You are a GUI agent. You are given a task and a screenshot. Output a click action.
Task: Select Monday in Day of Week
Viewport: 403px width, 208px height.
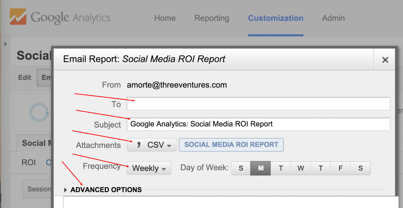(x=261, y=168)
